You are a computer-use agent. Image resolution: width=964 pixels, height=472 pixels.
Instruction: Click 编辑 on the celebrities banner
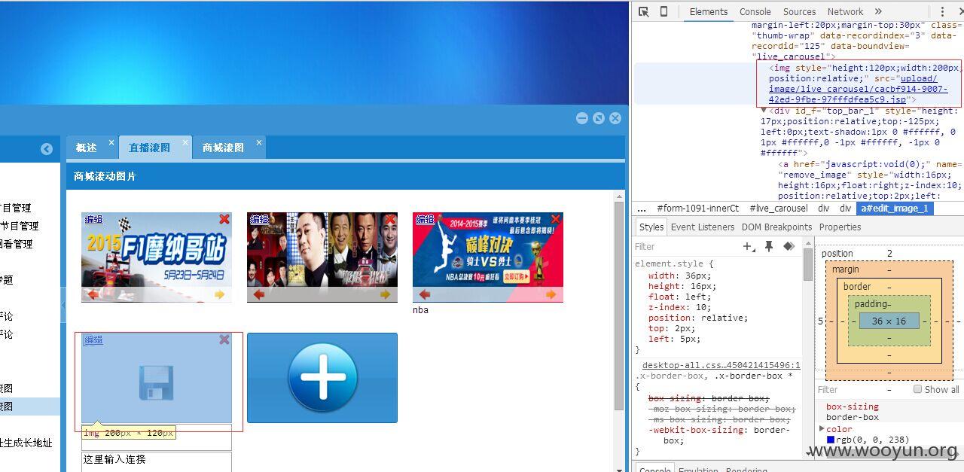259,219
